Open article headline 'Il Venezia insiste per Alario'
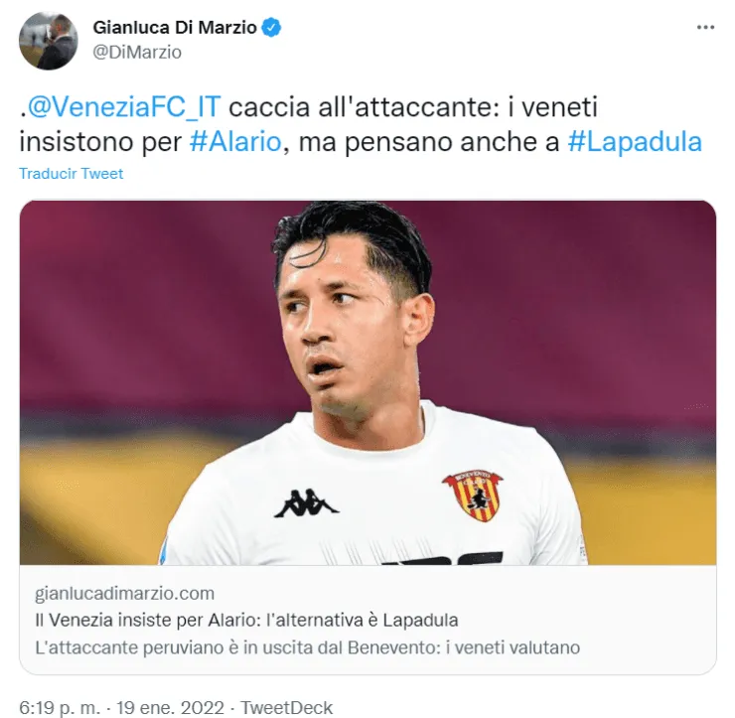The width and height of the screenshot is (735, 718). click(246, 620)
